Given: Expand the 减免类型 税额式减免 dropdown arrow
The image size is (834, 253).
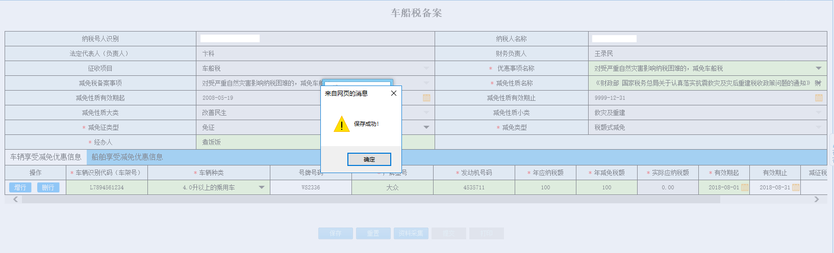Looking at the screenshot, I should click(819, 127).
